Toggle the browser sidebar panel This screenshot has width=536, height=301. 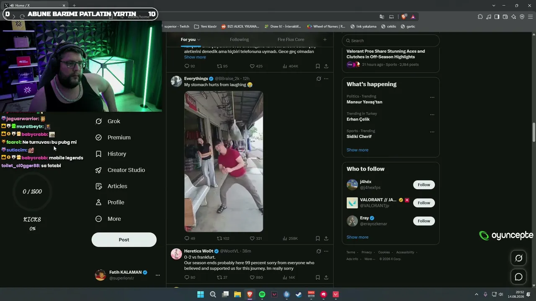tap(497, 17)
